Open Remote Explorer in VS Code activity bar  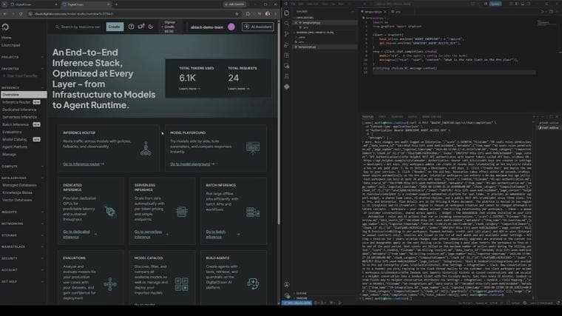tap(287, 66)
